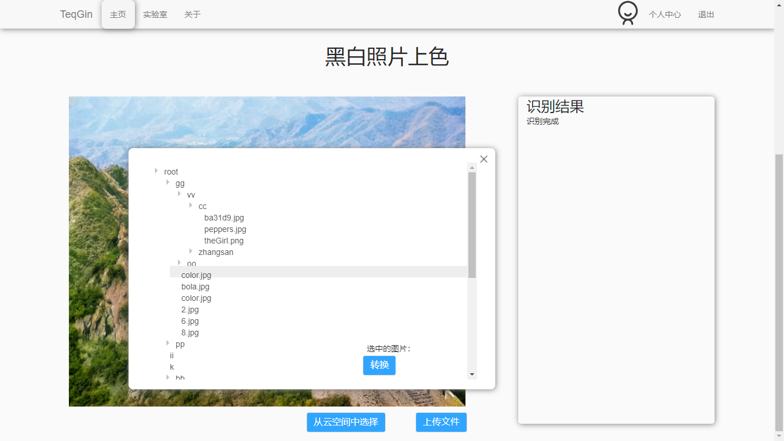Click the file tree scrollbar thumb

tap(472, 225)
